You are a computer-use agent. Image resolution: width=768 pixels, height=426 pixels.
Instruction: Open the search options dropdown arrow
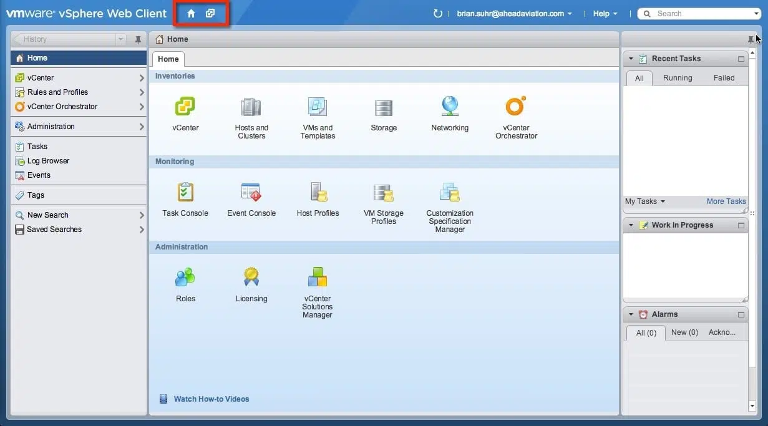click(x=756, y=14)
